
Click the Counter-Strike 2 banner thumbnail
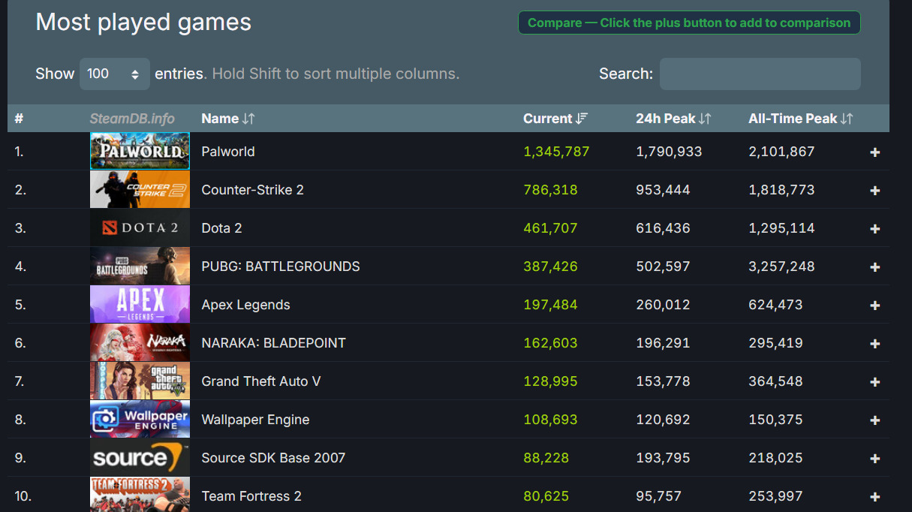coord(140,190)
